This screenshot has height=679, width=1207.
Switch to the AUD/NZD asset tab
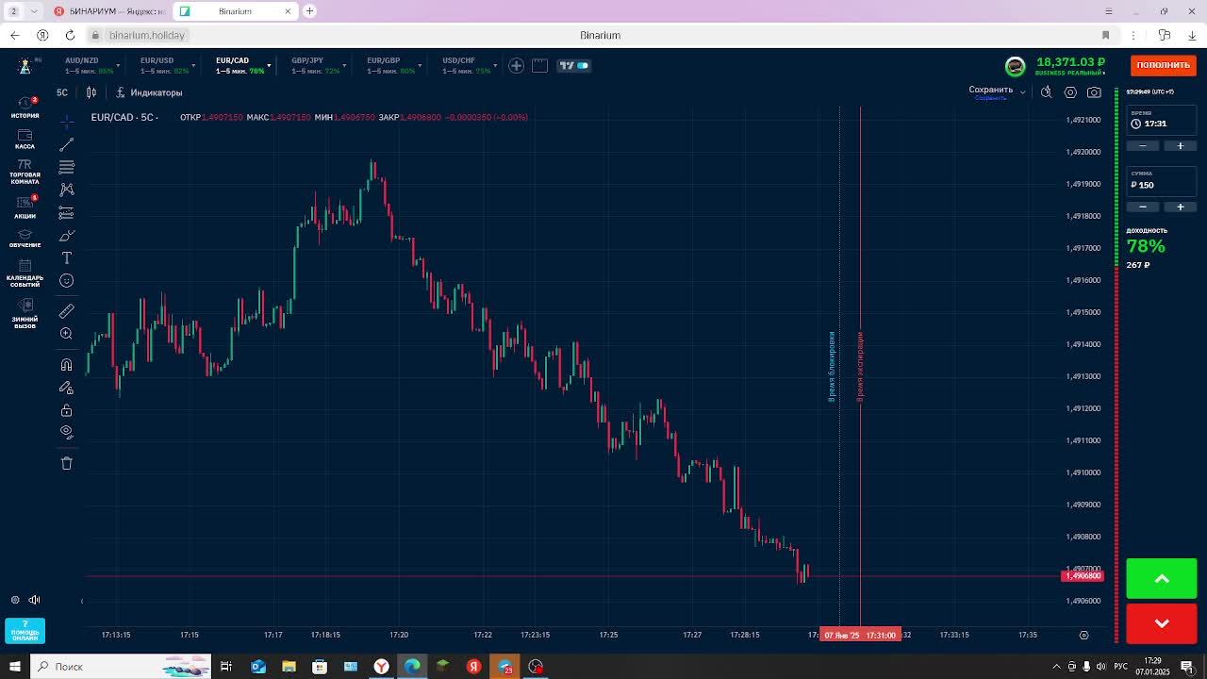pyautogui.click(x=89, y=65)
